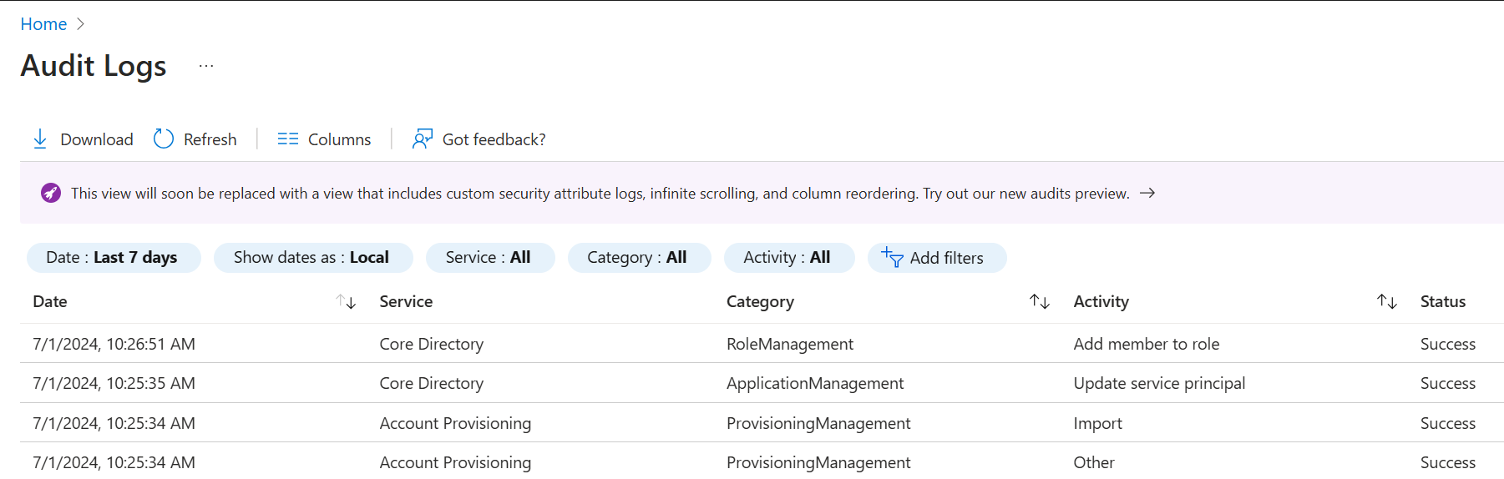The width and height of the screenshot is (1504, 479).
Task: Open the Category: All filter pill
Action: click(x=638, y=258)
